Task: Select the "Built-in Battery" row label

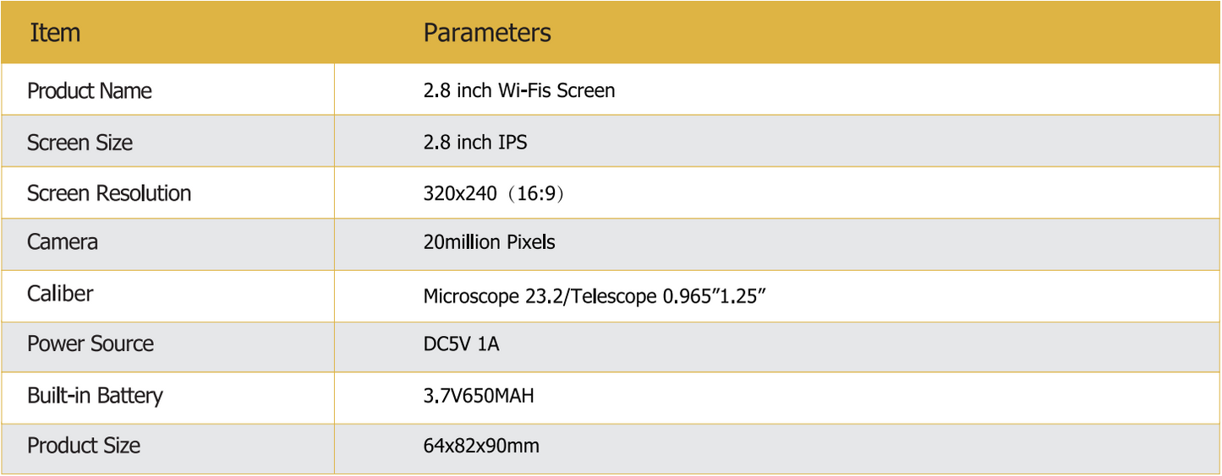Action: point(95,395)
